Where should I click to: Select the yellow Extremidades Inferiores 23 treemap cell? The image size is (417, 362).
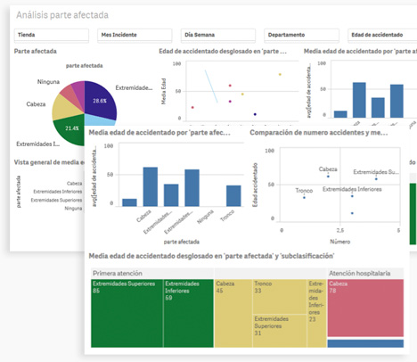(316, 313)
